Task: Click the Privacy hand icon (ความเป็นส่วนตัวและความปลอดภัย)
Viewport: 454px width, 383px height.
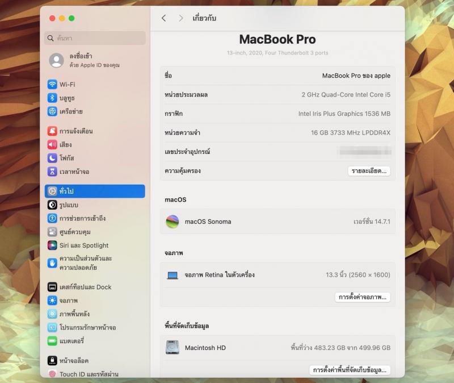Action: 52,263
